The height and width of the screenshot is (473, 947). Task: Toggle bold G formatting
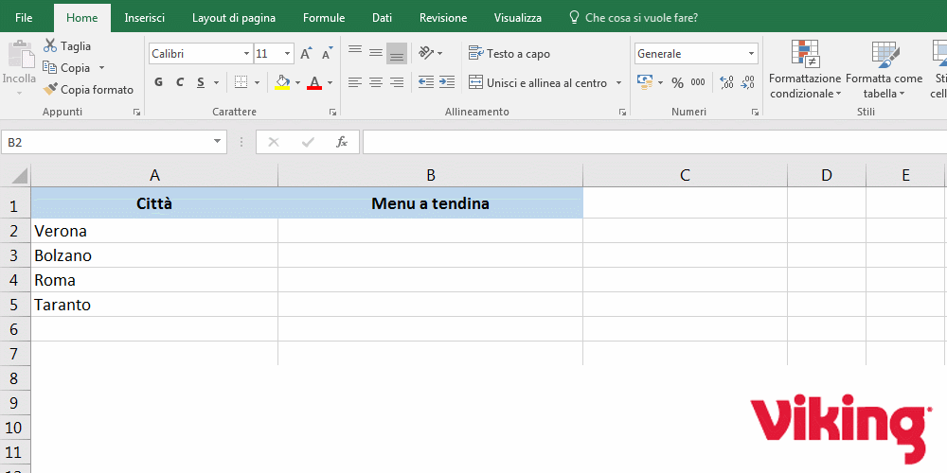[x=158, y=83]
